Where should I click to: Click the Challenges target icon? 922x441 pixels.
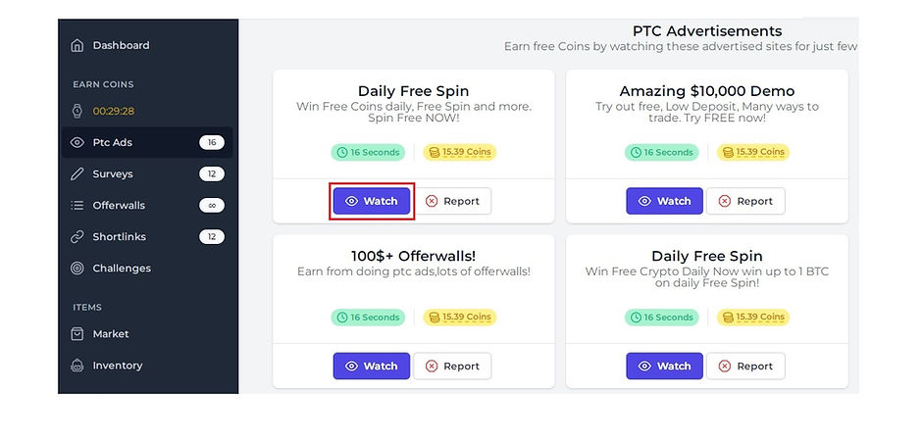[77, 269]
